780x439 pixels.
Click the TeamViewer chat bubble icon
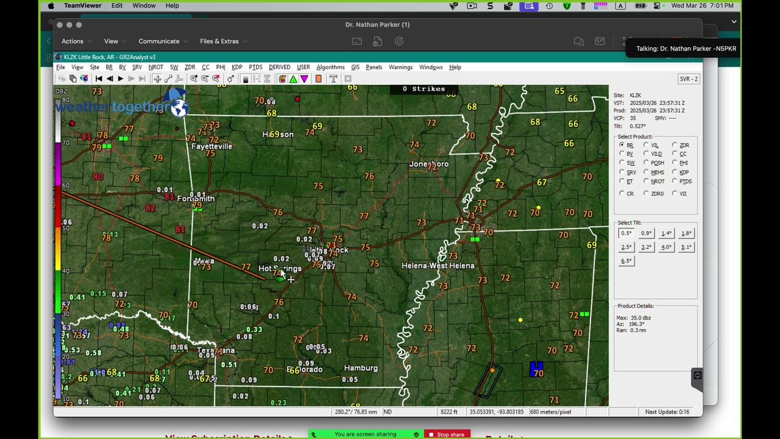(x=578, y=41)
